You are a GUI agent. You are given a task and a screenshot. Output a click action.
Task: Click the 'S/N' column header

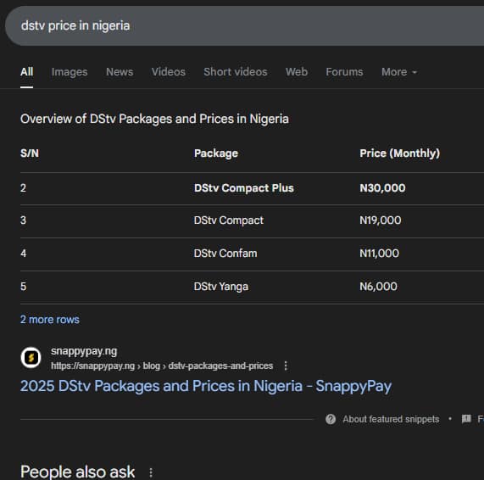(30, 153)
